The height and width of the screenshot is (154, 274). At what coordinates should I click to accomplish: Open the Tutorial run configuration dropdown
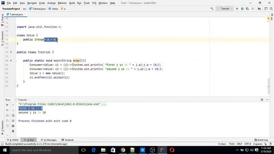tap(224, 9)
